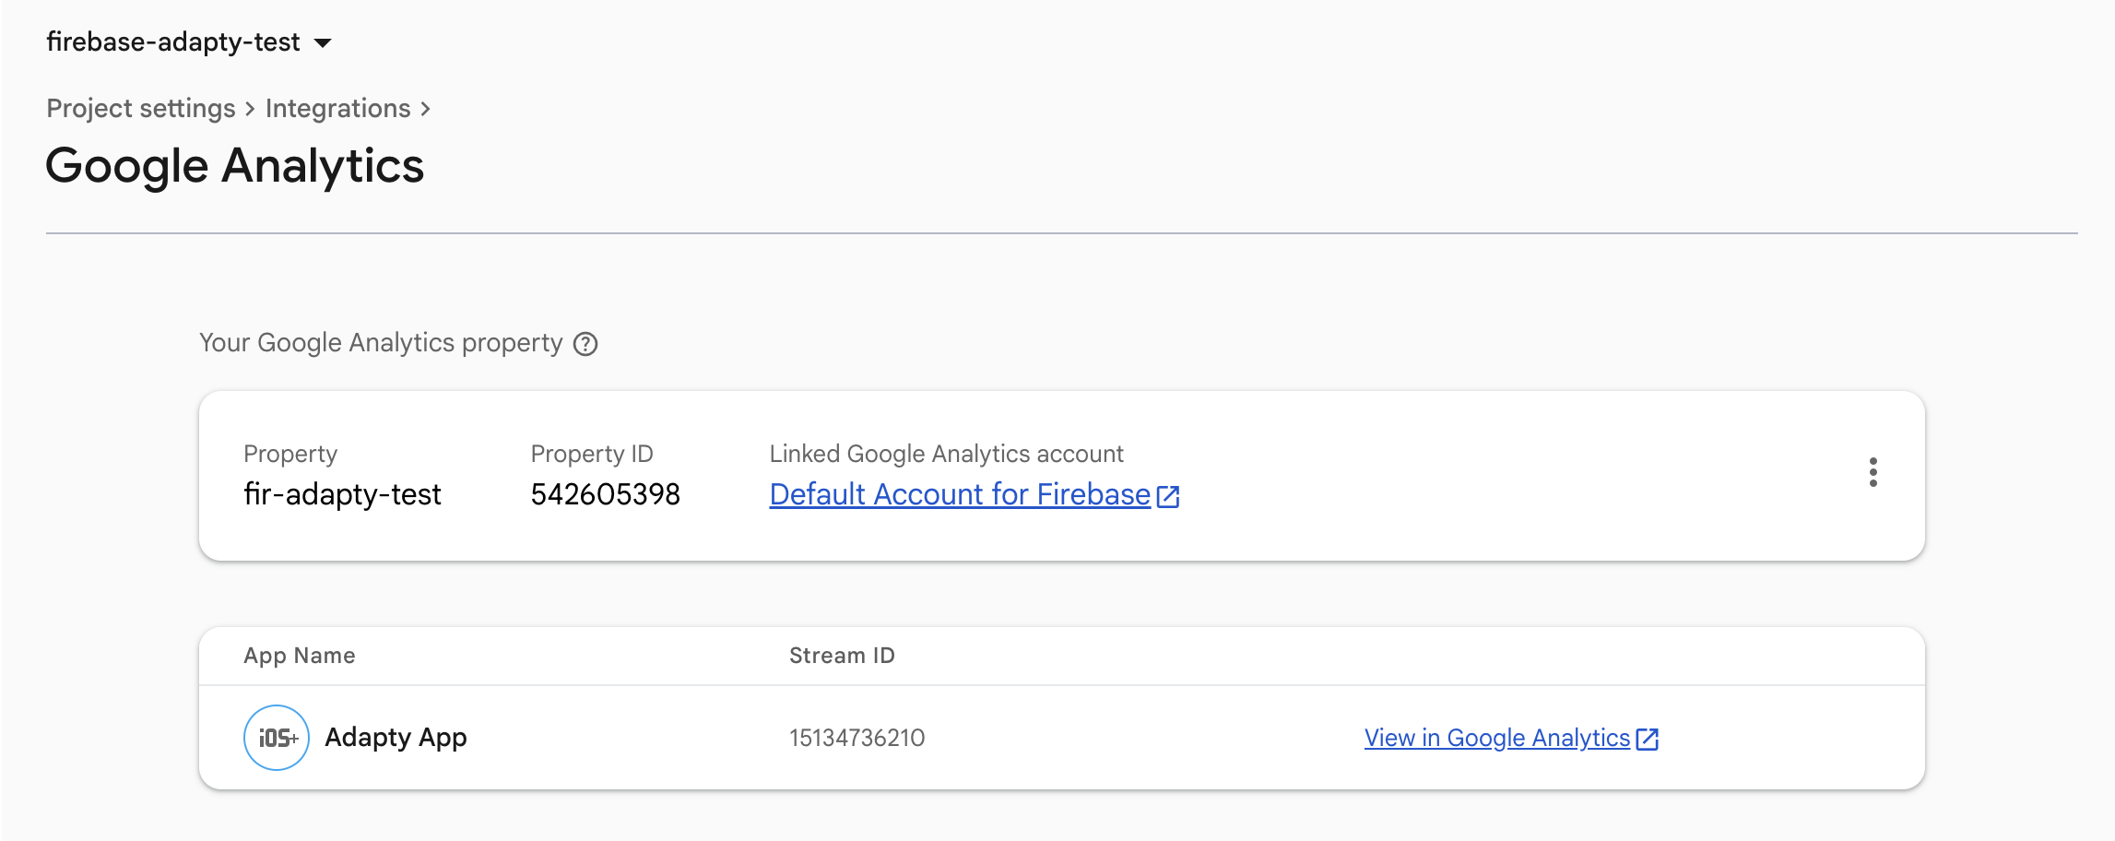
Task: Click the iOS+ app icon for Adapty App
Action: pos(277,738)
